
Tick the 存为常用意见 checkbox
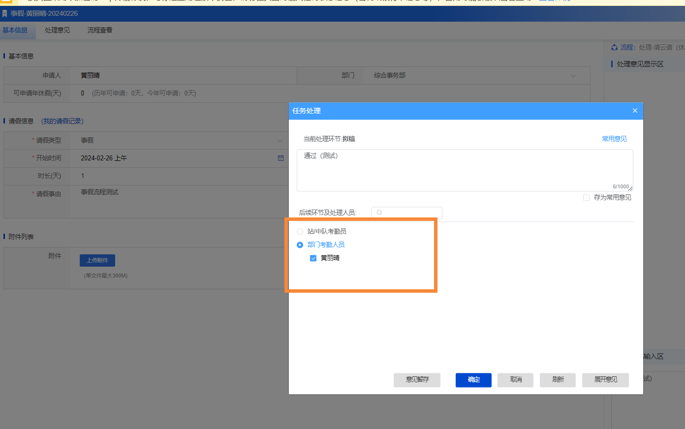point(586,197)
